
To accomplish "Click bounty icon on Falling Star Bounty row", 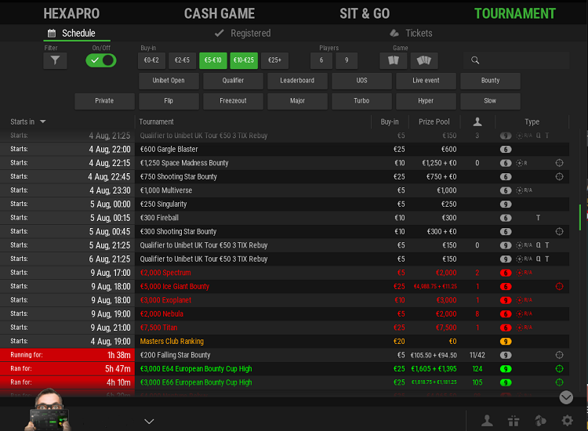I will (559, 355).
